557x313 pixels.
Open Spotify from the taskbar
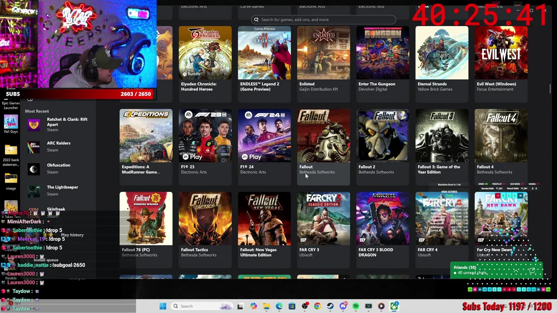point(356,306)
